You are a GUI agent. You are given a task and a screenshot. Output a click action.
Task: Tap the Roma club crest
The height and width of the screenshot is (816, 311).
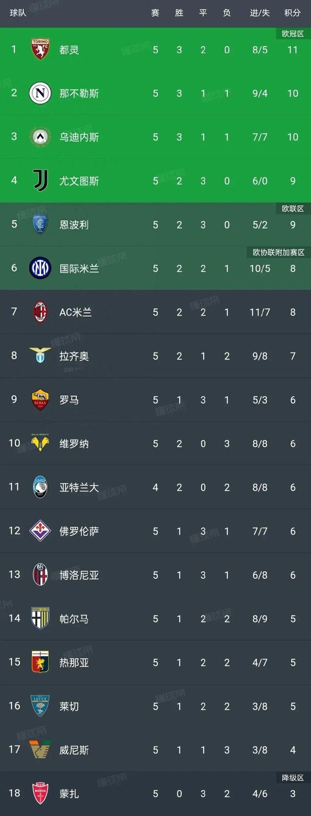pyautogui.click(x=40, y=399)
